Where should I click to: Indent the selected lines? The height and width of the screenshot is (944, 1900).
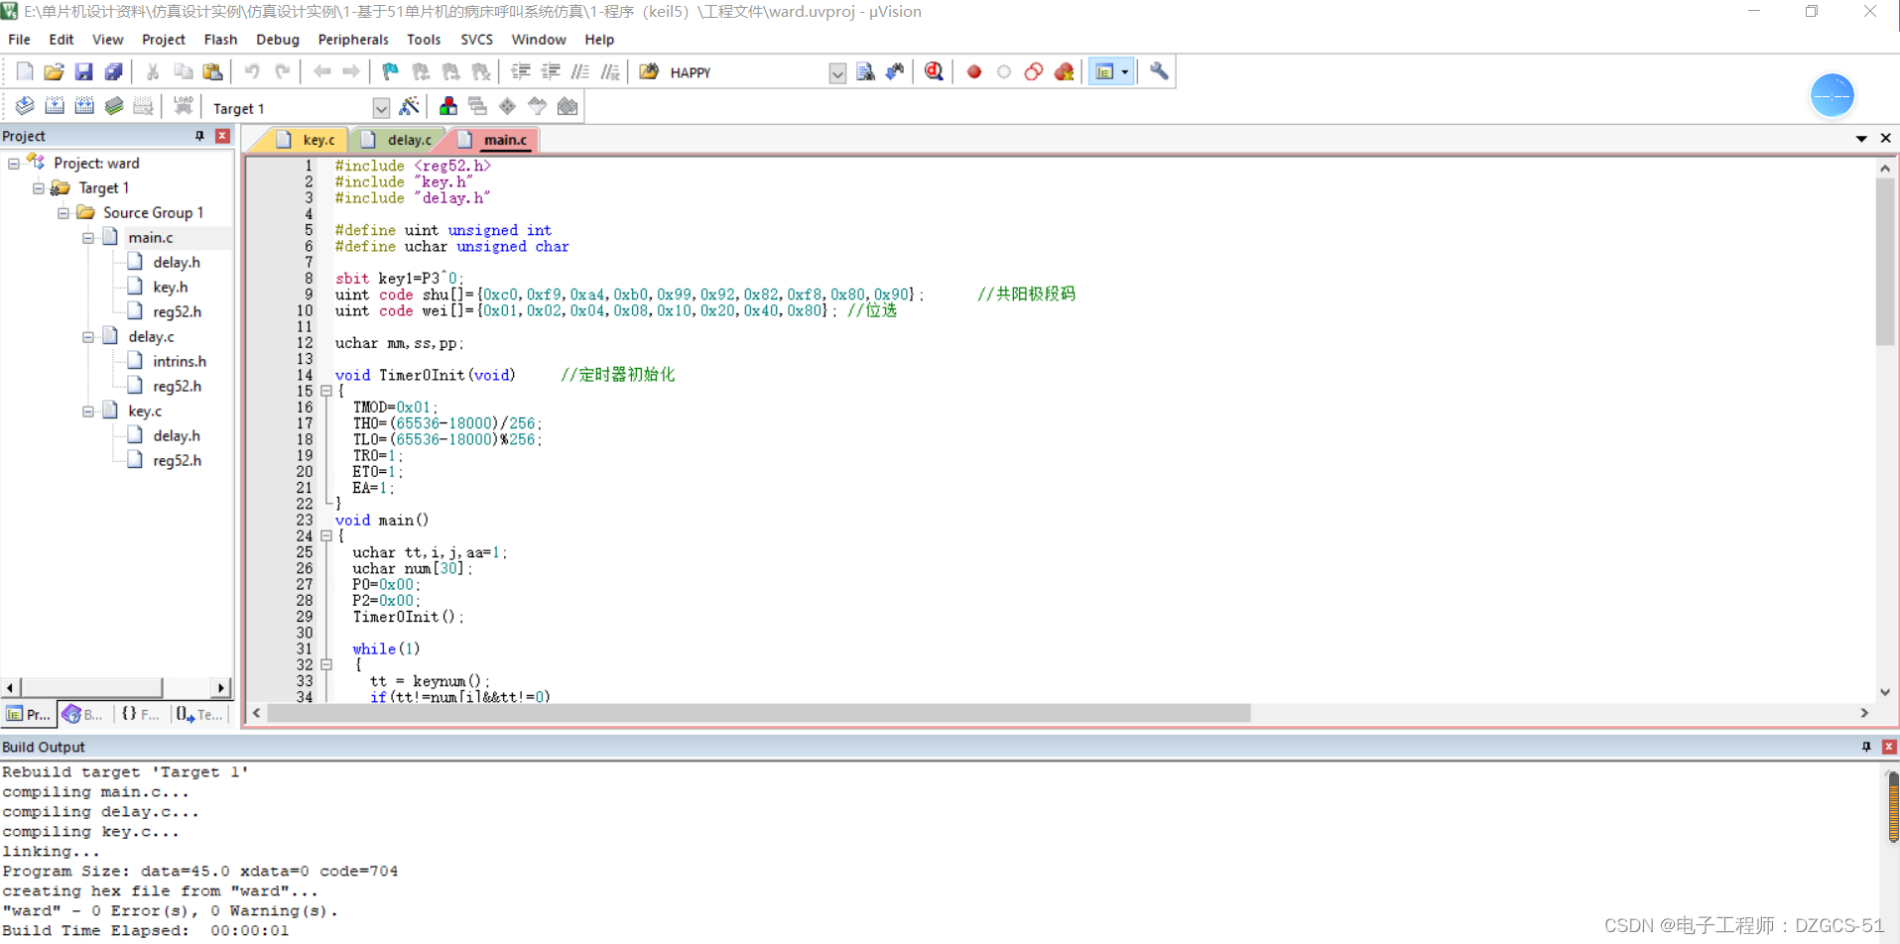[520, 71]
